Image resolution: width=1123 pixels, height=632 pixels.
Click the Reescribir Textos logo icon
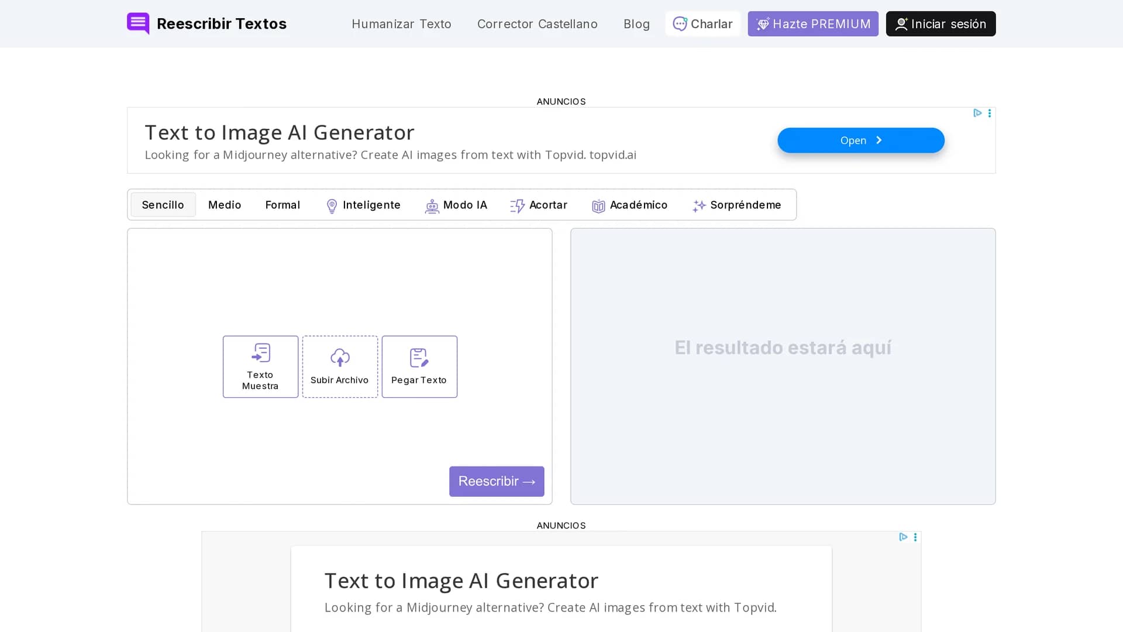[138, 23]
